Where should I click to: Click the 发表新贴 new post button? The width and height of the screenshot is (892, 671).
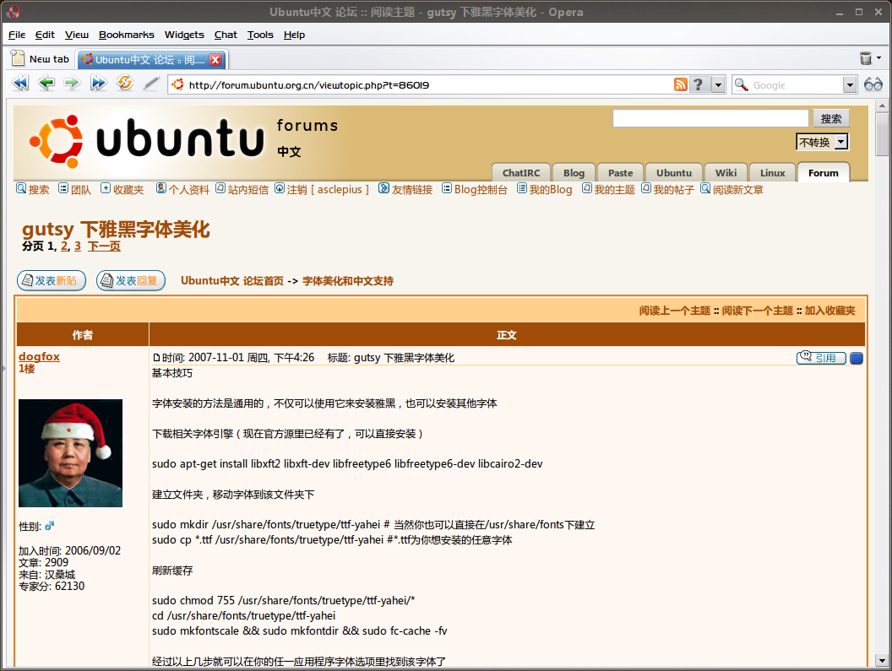[x=52, y=280]
